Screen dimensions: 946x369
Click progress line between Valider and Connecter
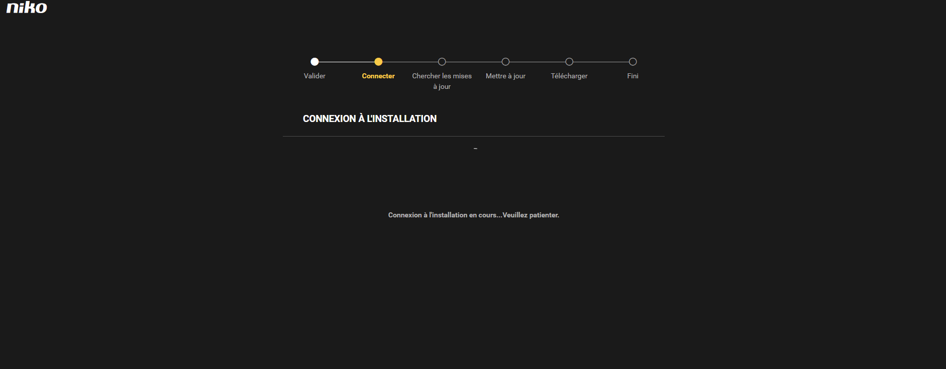[347, 62]
